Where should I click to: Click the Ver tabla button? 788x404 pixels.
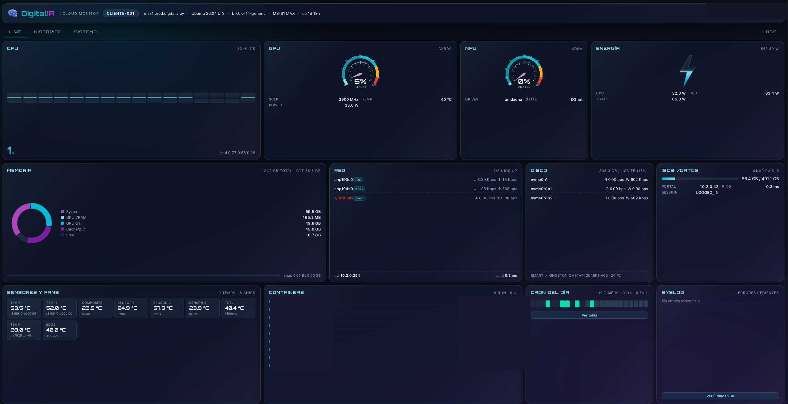(589, 315)
